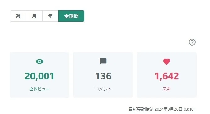The width and height of the screenshot is (210, 114).
Task: Open the total views stat card
Action: (40, 75)
